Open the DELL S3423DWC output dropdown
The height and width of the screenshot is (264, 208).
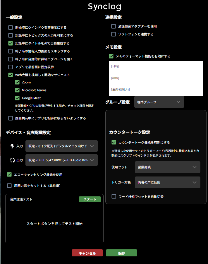coord(62,160)
